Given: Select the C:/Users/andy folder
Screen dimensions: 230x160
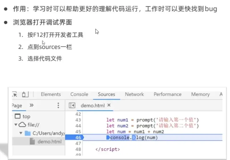Looking at the screenshot, I should coord(48,133).
